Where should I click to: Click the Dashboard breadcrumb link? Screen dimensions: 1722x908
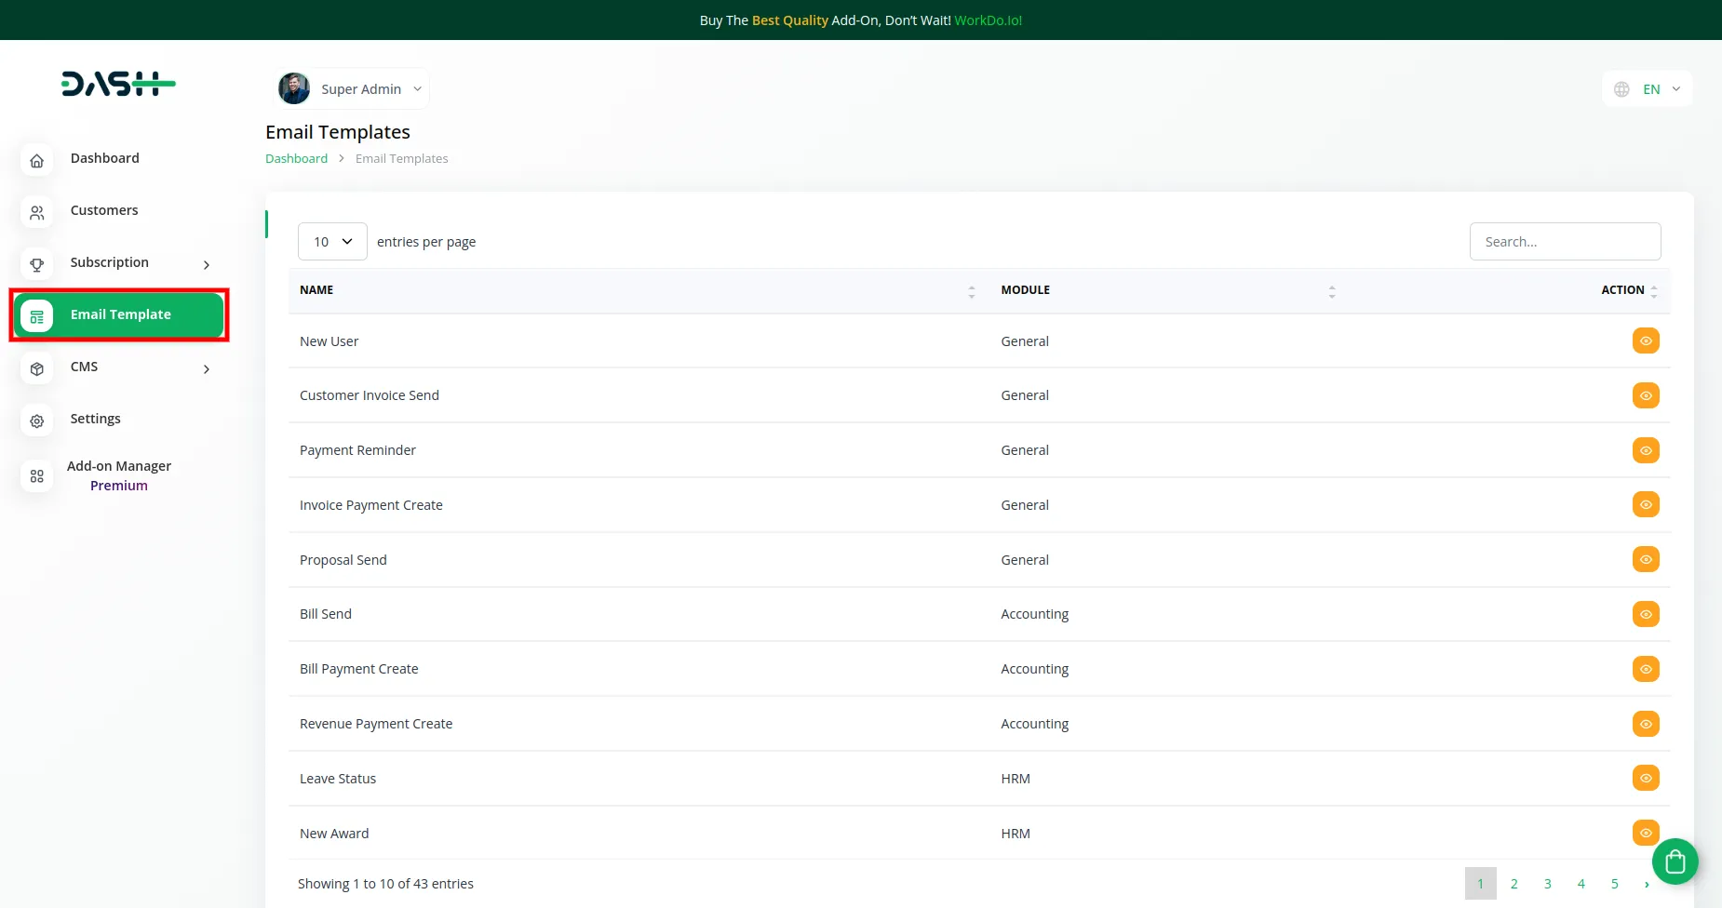pos(296,159)
